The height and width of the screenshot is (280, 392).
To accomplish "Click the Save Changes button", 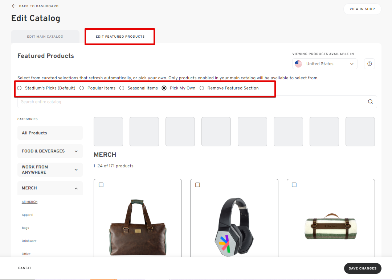I will pyautogui.click(x=362, y=268).
